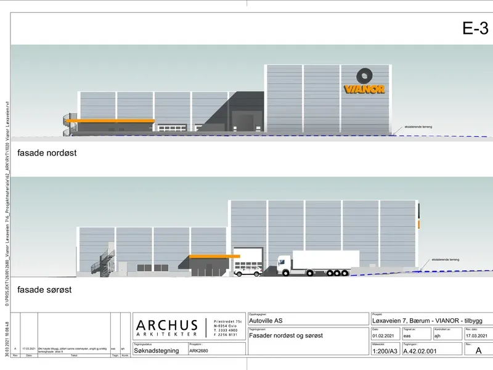493x370 pixels.
Task: Click the sheet label E-3
Action: 475,28
